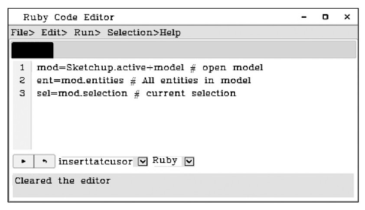This screenshot has height=210, width=365.
Task: Select the black tab in tab bar
Action: pos(33,50)
